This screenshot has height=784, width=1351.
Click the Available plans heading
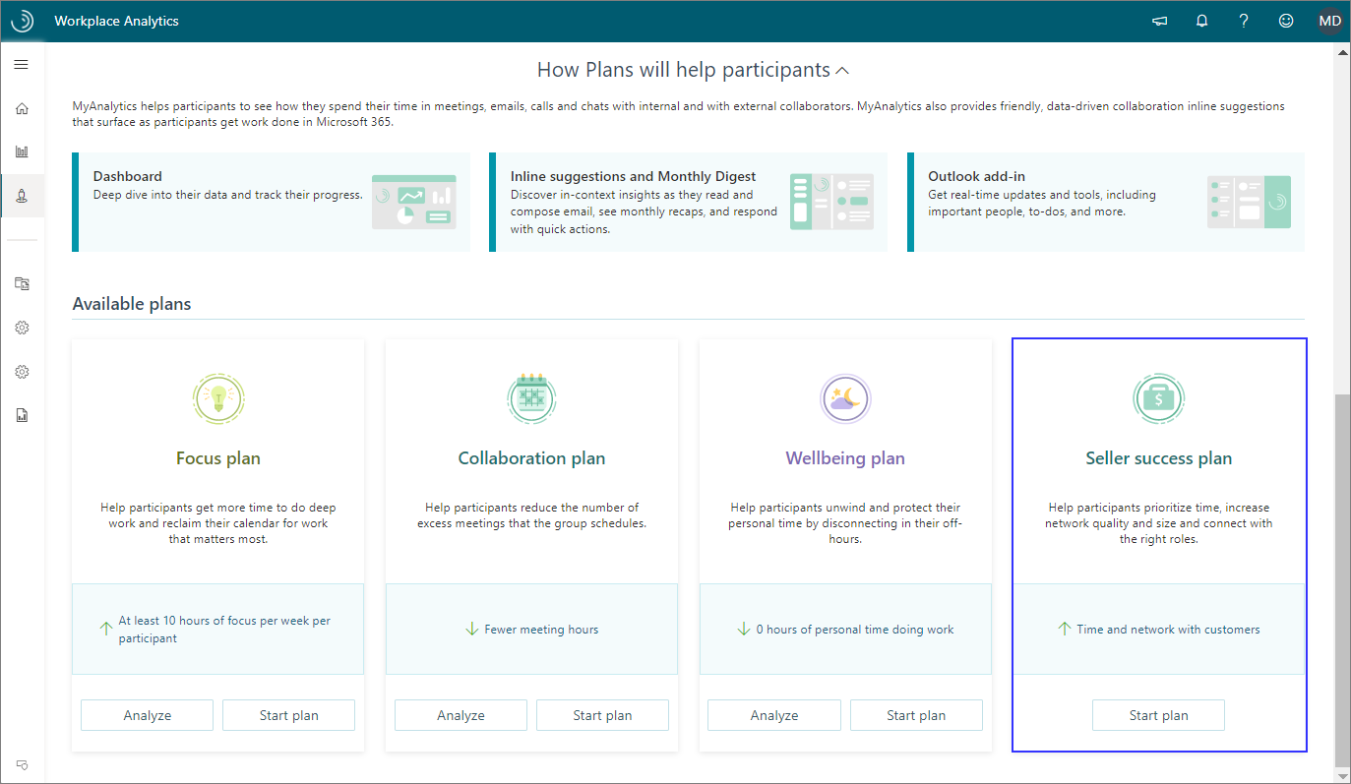tap(132, 304)
